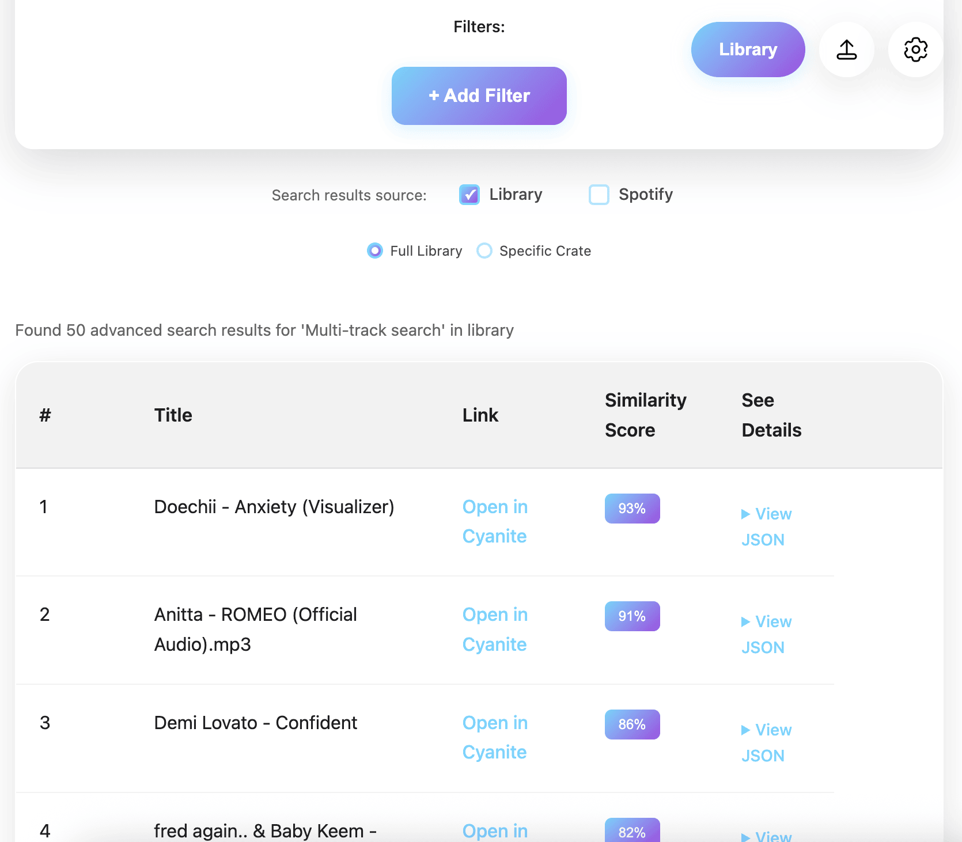Open settings via gear icon
This screenshot has height=842, width=962.
915,50
